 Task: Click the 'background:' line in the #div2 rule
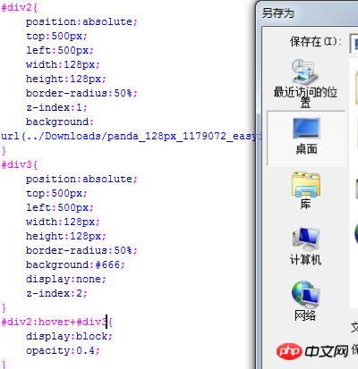pyautogui.click(x=60, y=122)
